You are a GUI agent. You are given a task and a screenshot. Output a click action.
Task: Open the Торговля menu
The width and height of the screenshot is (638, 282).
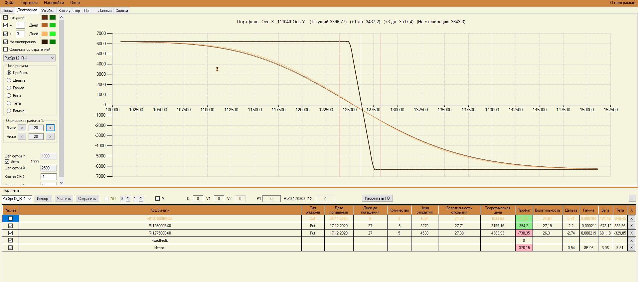point(29,3)
